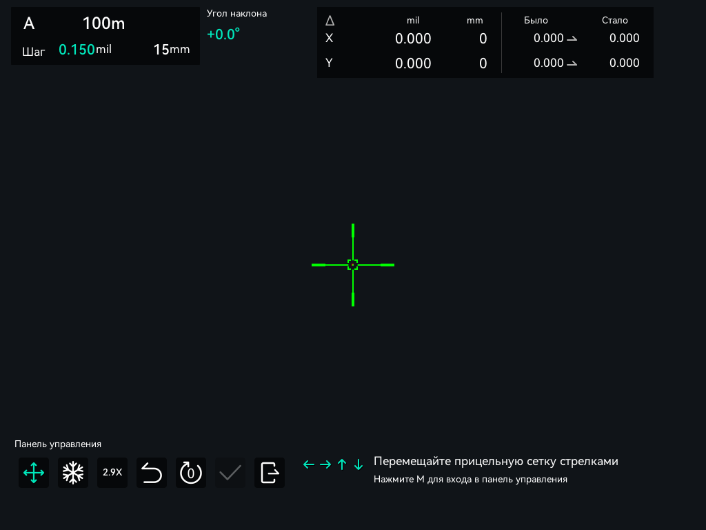Click the undo curved-arrow icon
The image size is (706, 530).
click(x=152, y=473)
